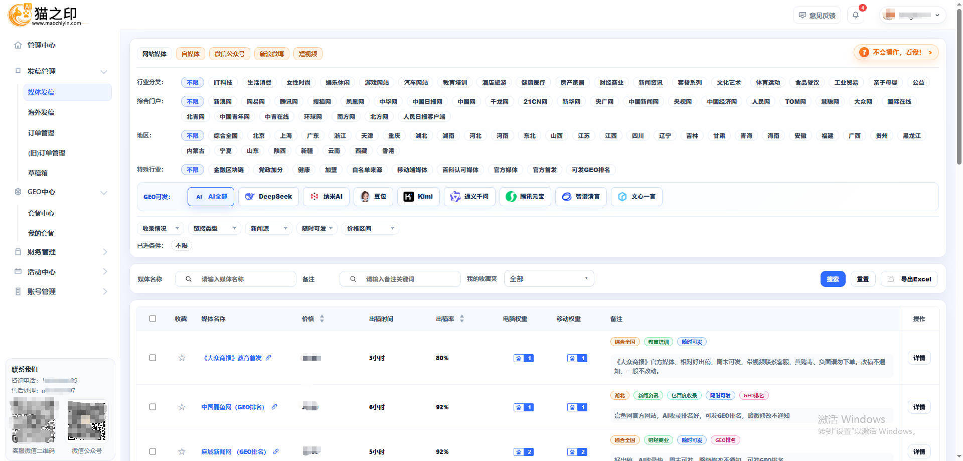The image size is (963, 461).
Task: Select the 豆包 GEO filter icon
Action: (x=365, y=197)
